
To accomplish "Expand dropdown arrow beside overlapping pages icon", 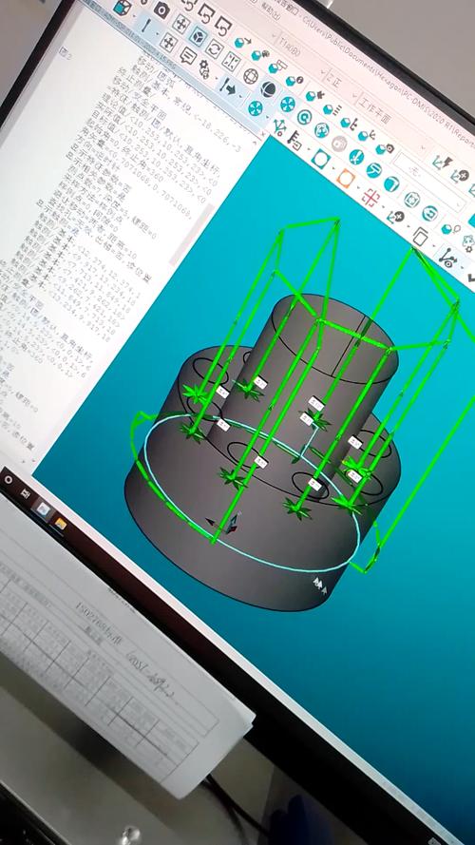I will 432,246.
